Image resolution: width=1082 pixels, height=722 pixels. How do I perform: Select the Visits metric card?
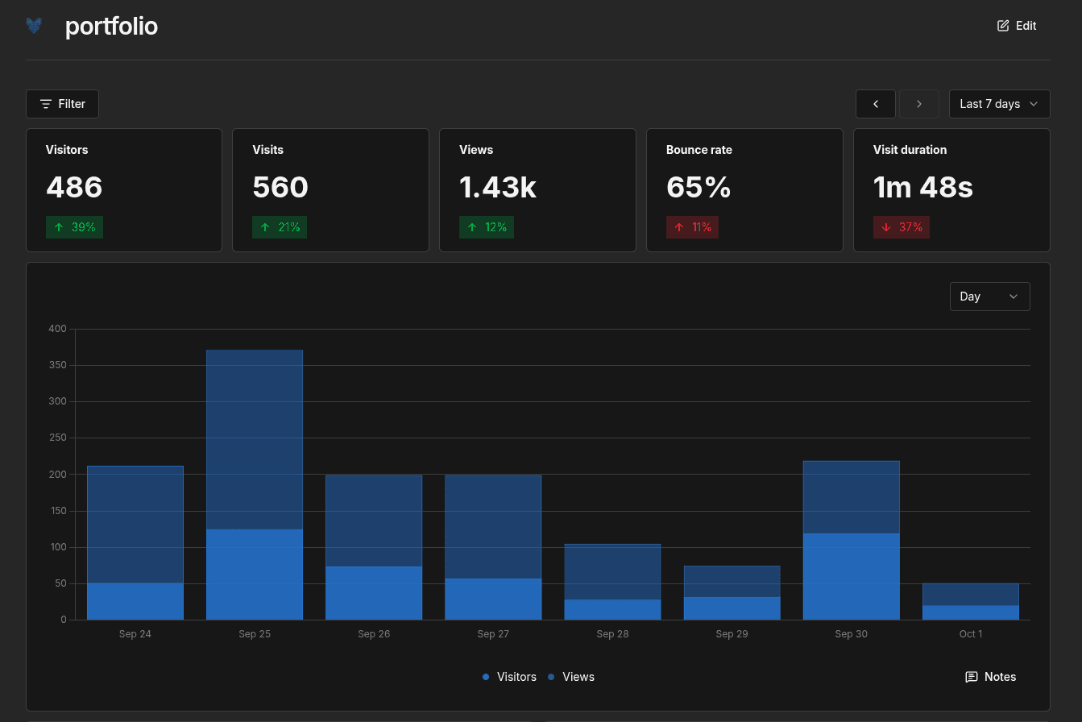coord(330,190)
